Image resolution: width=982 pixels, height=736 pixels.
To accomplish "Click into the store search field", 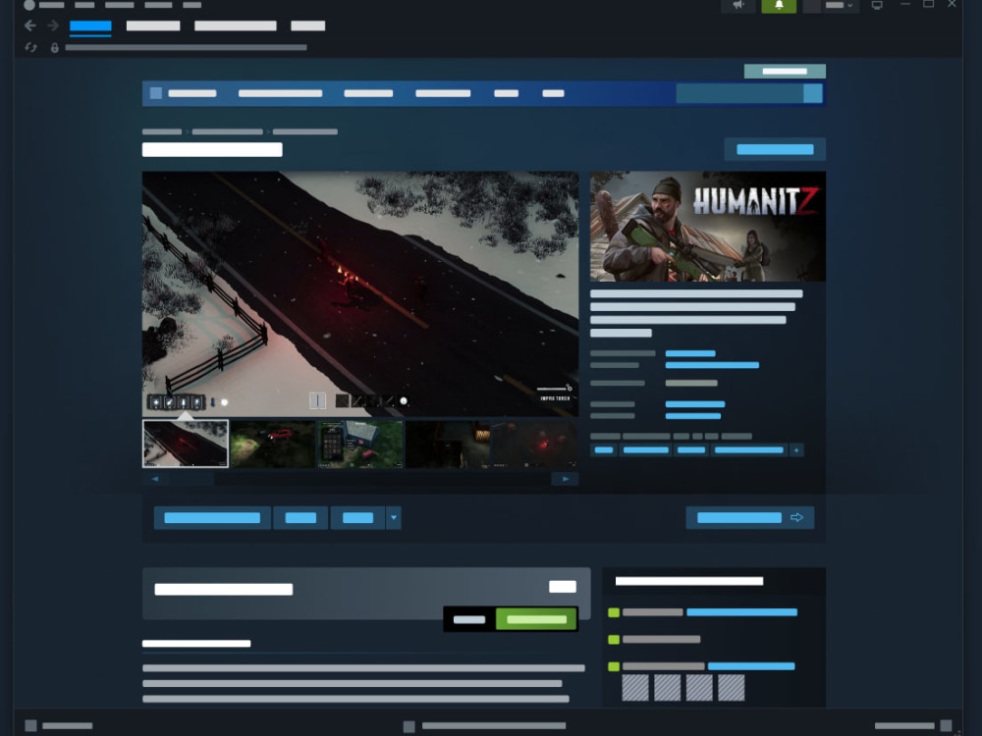I will (739, 93).
